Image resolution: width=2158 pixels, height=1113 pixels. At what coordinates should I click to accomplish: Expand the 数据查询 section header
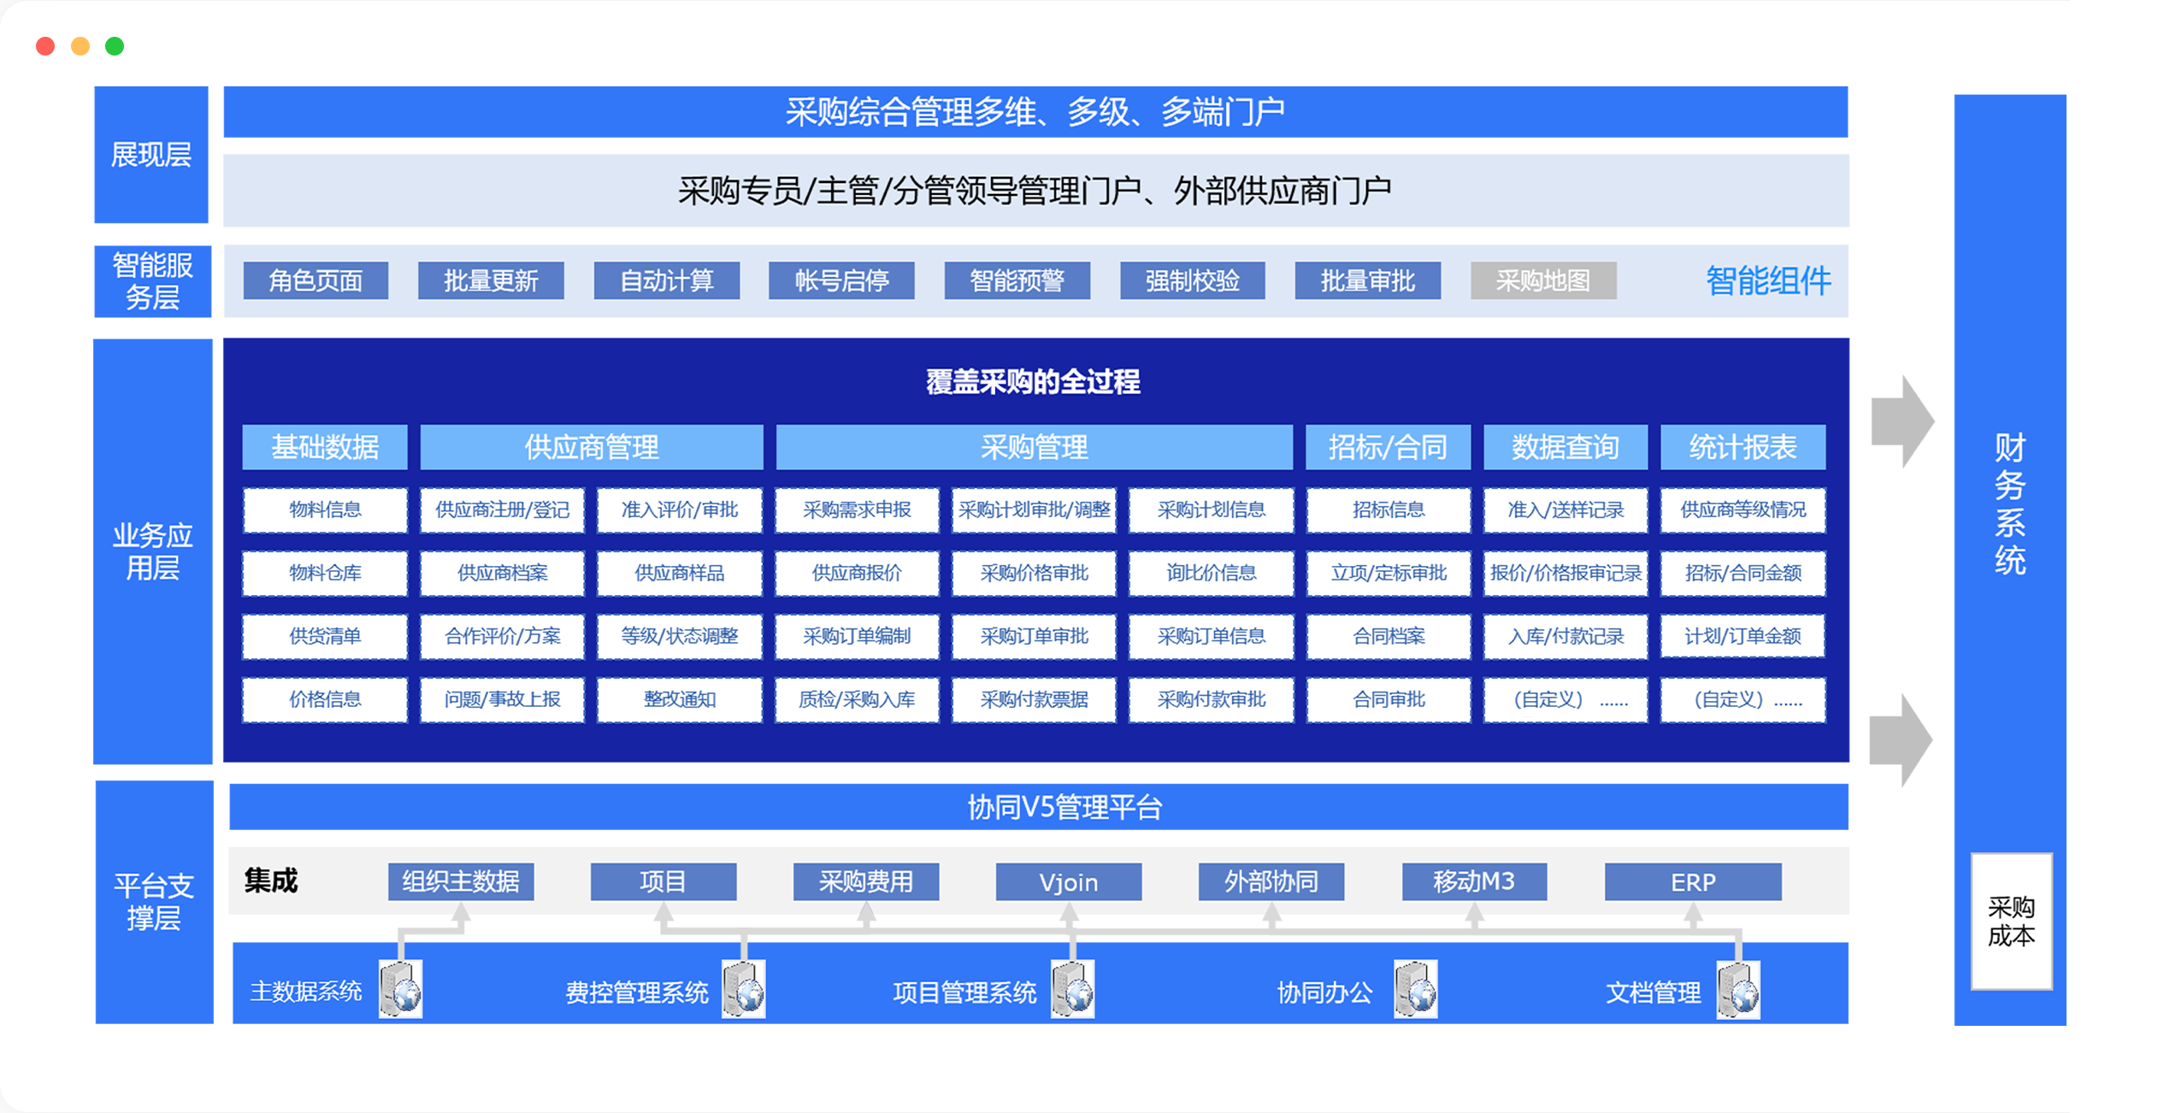click(1565, 446)
